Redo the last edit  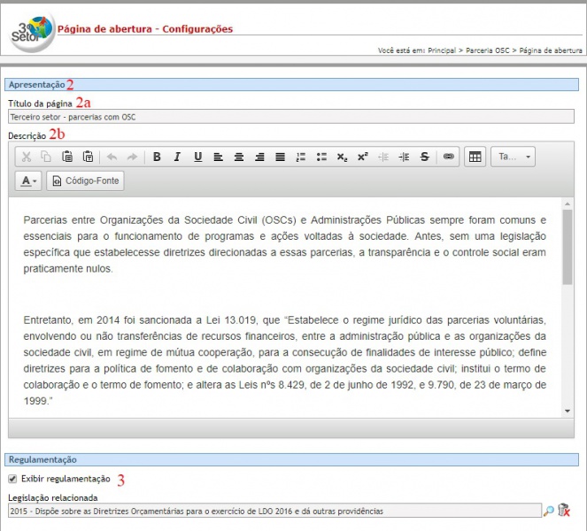tap(132, 157)
